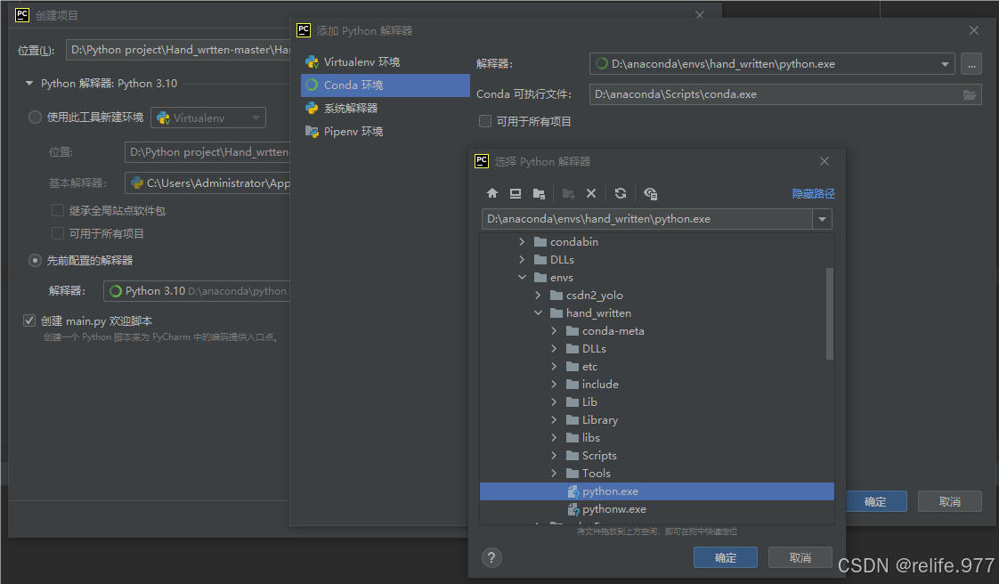Expand the etc folder node
Screen dimensions: 999x584
click(554, 367)
